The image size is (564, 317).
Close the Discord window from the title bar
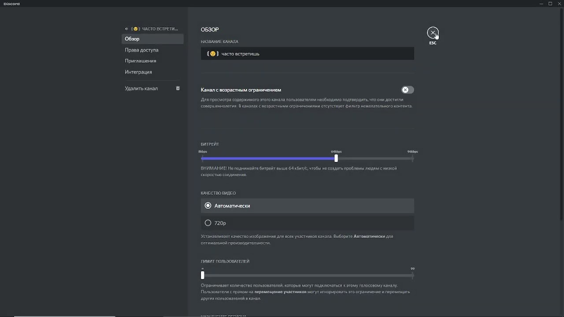(x=559, y=4)
